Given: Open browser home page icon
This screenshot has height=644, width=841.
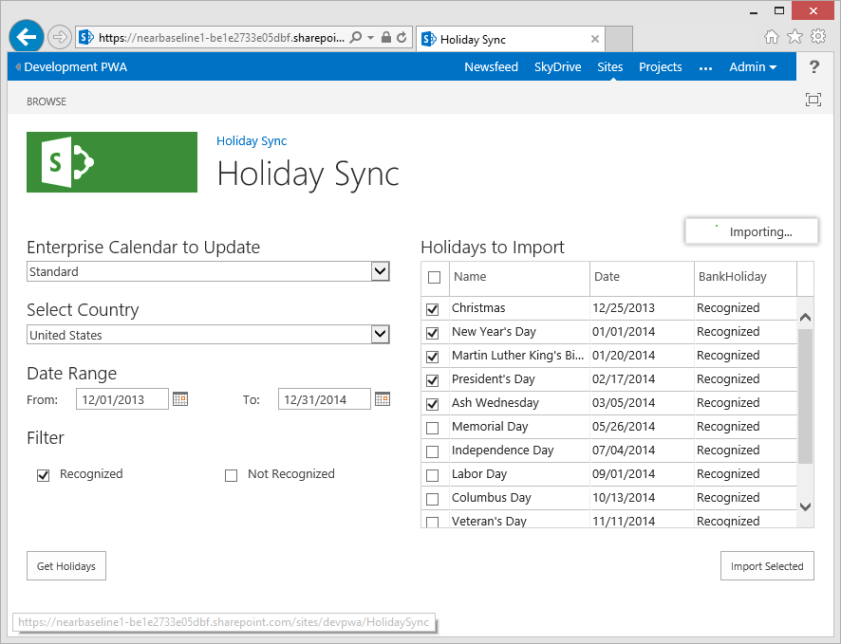Looking at the screenshot, I should pyautogui.click(x=772, y=37).
